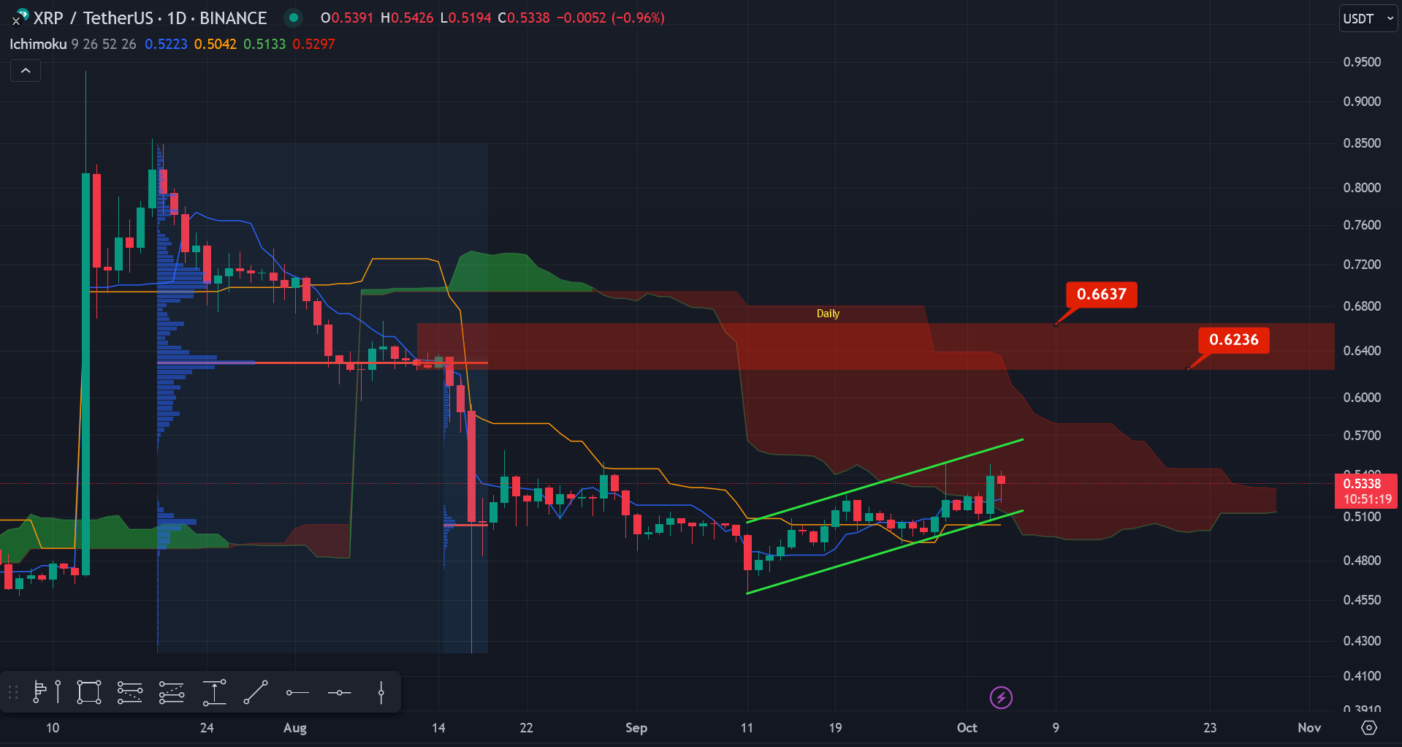This screenshot has width=1402, height=747.
Task: Select the Fixed Range Volume Profile tool
Action: pyautogui.click(x=47, y=692)
